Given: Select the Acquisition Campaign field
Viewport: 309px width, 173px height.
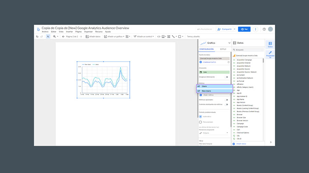Looking at the screenshot, I should coord(244,60).
